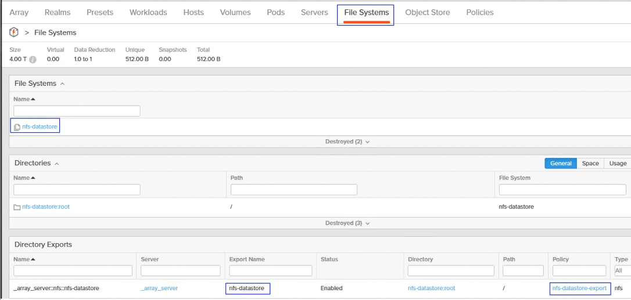Focus the File Systems Name filter field

(x=77, y=111)
